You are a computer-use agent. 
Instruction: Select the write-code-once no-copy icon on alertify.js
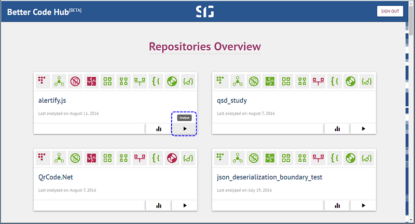75,81
